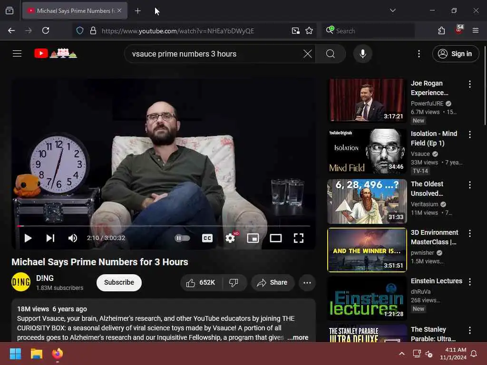Reload the current page
Image resolution: width=487 pixels, height=365 pixels.
pyautogui.click(x=46, y=30)
